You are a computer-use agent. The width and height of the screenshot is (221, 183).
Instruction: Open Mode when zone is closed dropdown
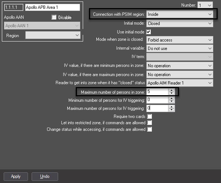[x=180, y=40]
